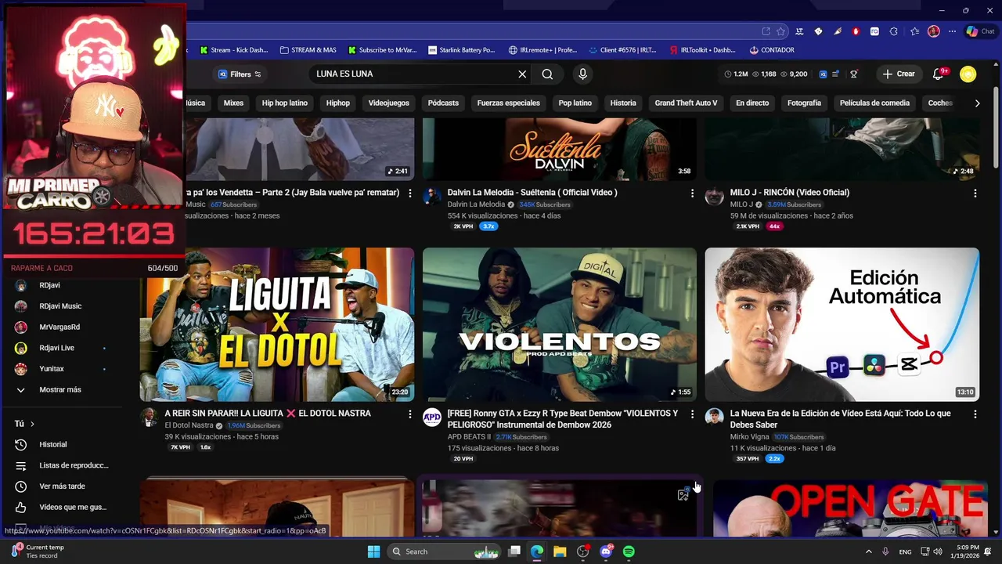The image size is (1002, 564).
Task: Select the Videojuegos chip
Action: [388, 103]
